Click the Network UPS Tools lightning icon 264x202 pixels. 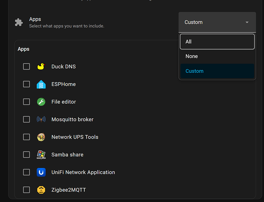click(x=41, y=137)
